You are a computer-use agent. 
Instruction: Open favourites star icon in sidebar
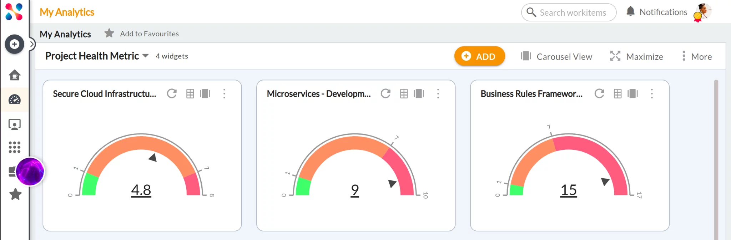coord(15,194)
